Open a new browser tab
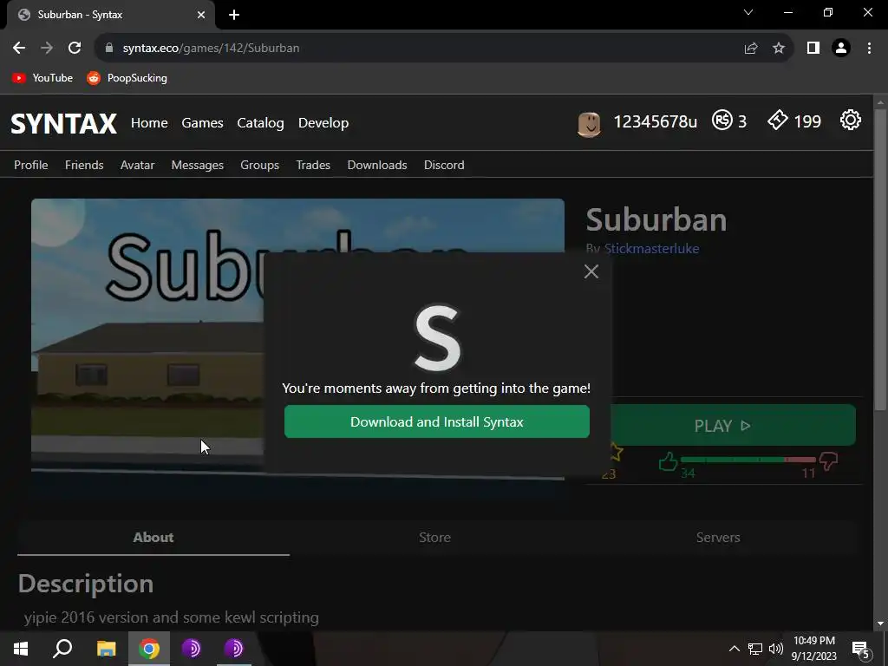Image resolution: width=888 pixels, height=666 pixels. coord(234,15)
